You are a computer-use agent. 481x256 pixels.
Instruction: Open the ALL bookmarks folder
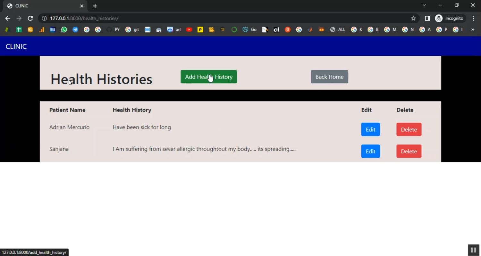tap(338, 29)
